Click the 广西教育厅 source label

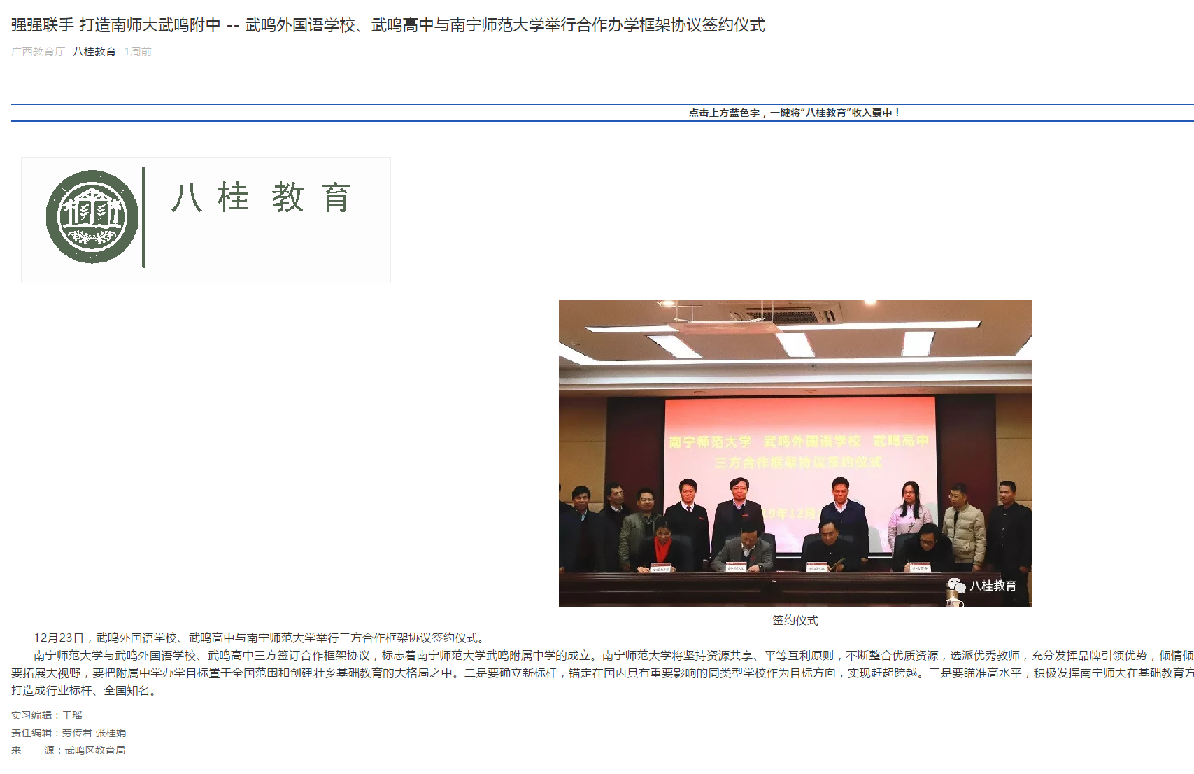(x=38, y=52)
